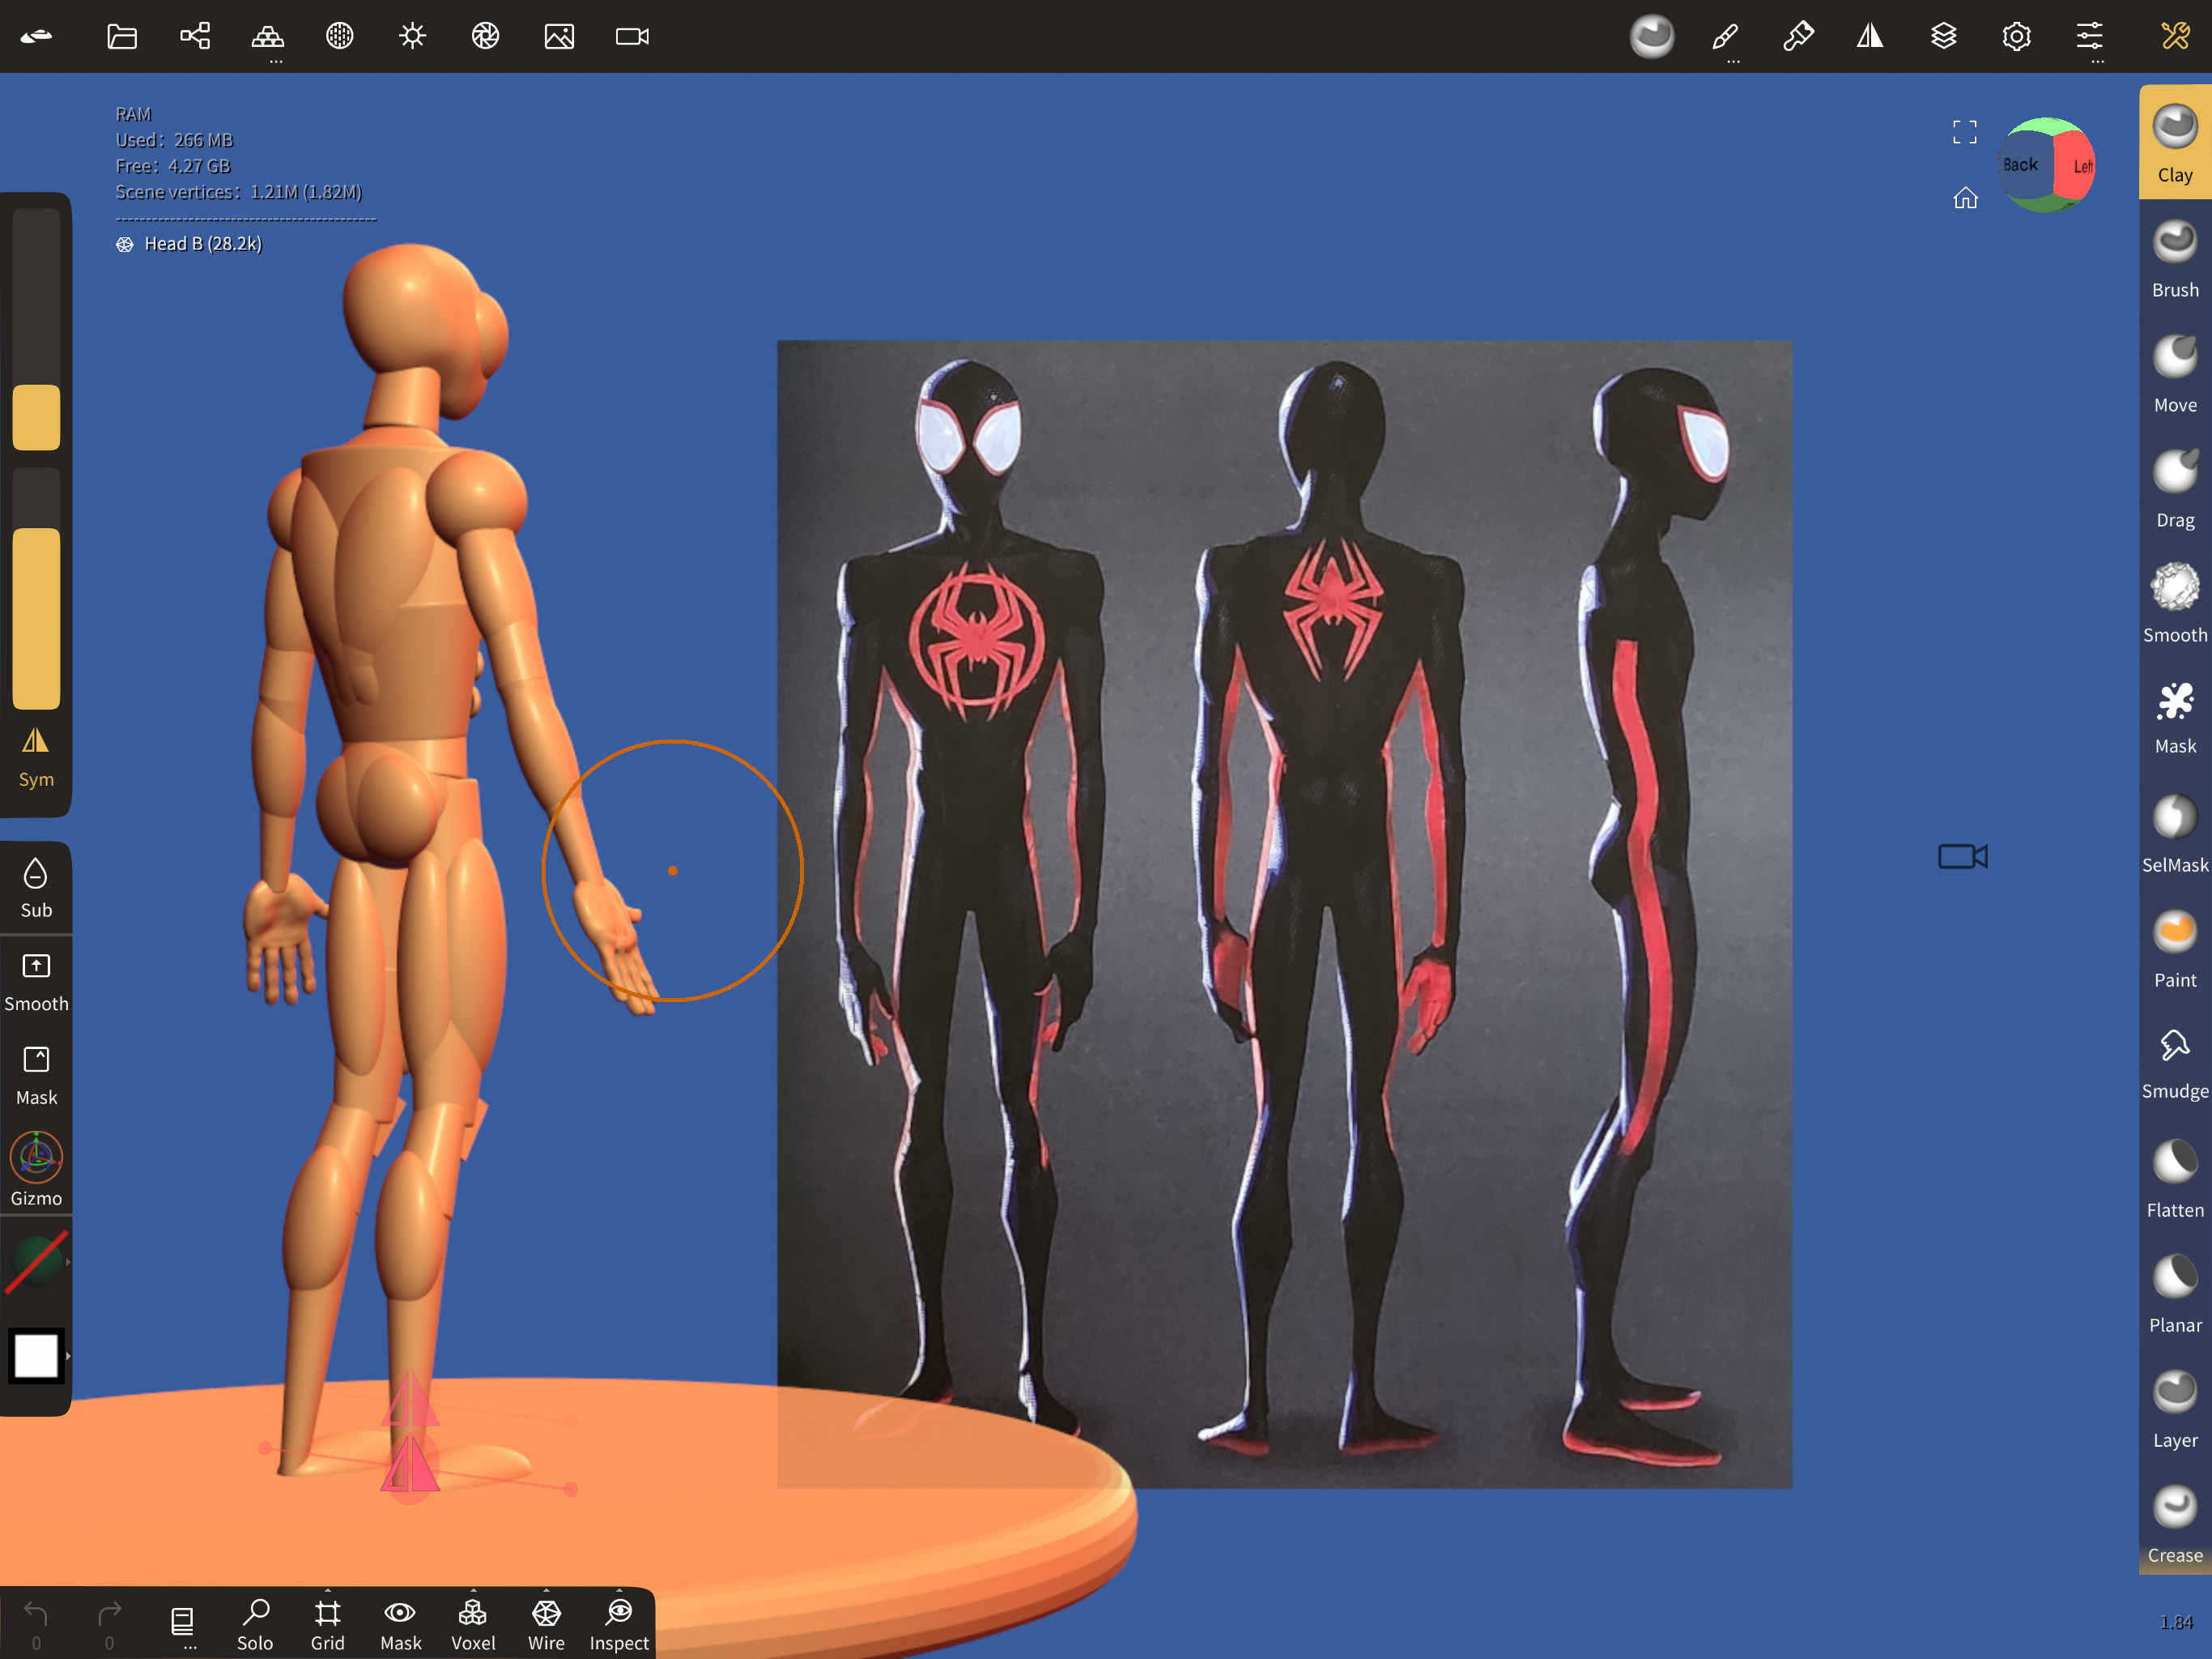Click the Scene vertices statistic text

[x=239, y=192]
